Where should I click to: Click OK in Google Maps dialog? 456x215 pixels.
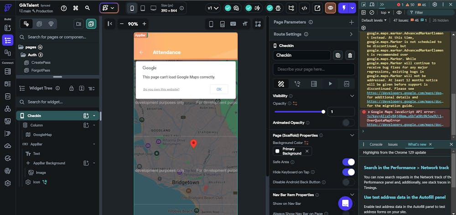219,89
